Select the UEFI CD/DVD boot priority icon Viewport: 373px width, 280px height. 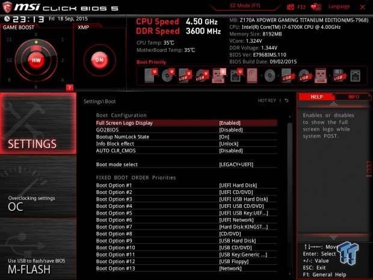tap(168, 75)
